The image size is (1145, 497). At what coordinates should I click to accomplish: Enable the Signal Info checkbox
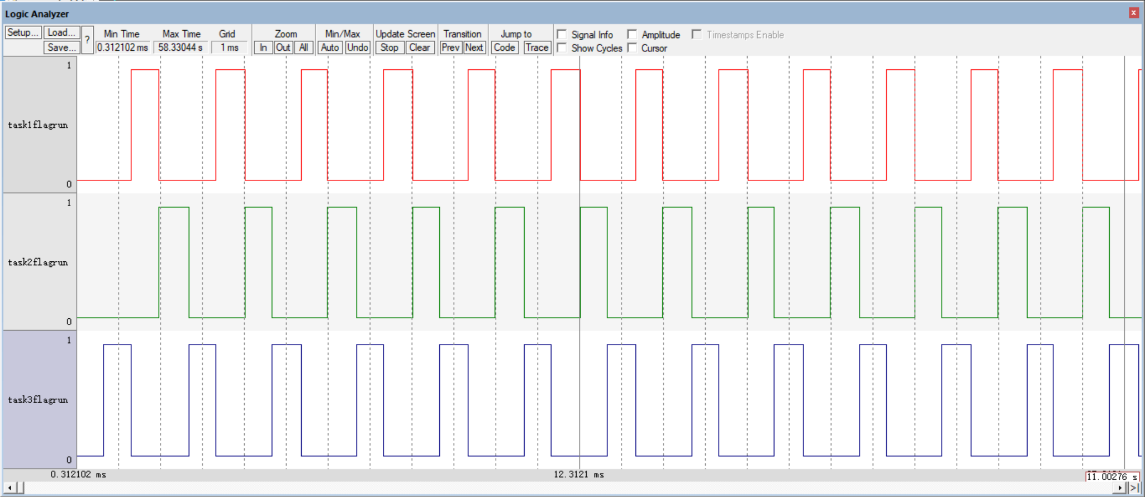(x=562, y=35)
